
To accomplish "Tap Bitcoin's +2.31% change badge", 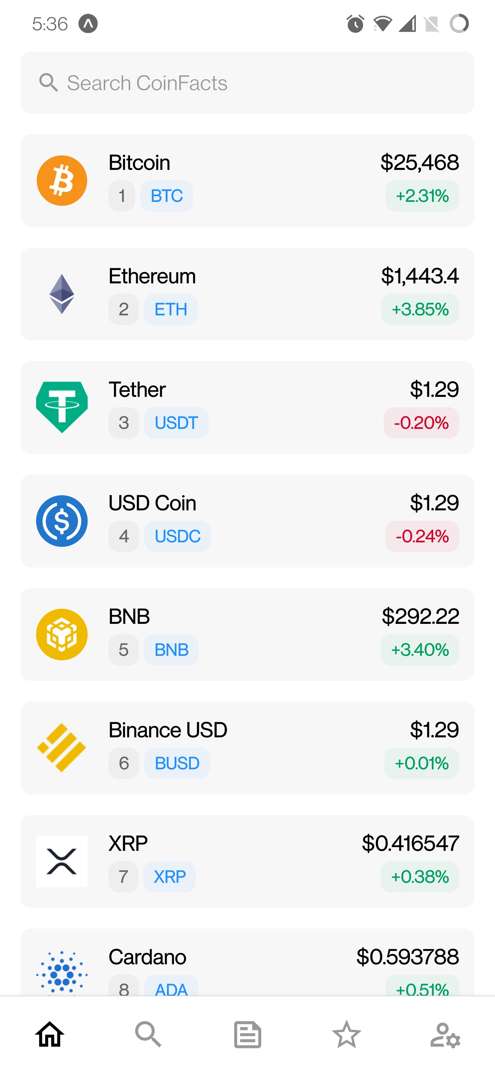I will (x=422, y=196).
